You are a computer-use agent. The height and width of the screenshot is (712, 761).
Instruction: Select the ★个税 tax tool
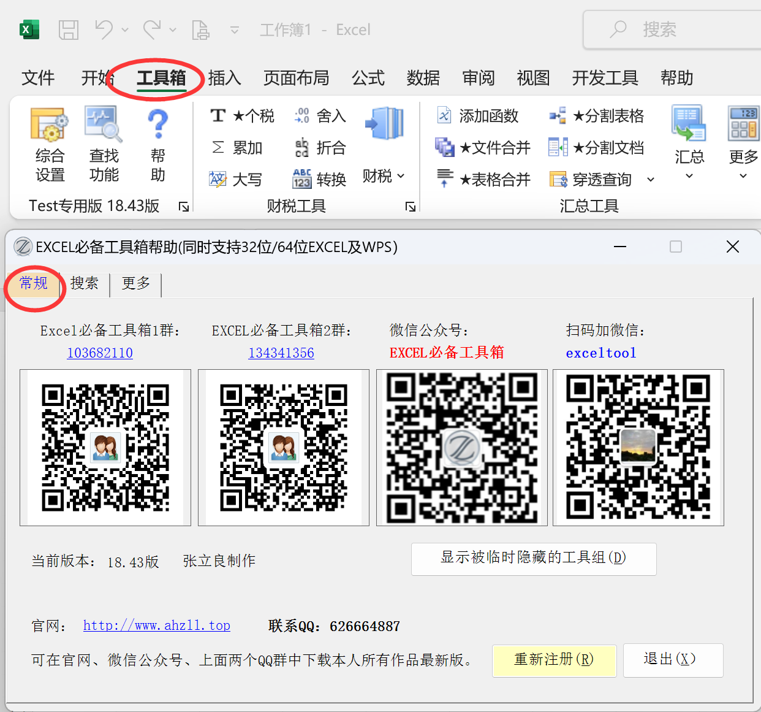243,116
